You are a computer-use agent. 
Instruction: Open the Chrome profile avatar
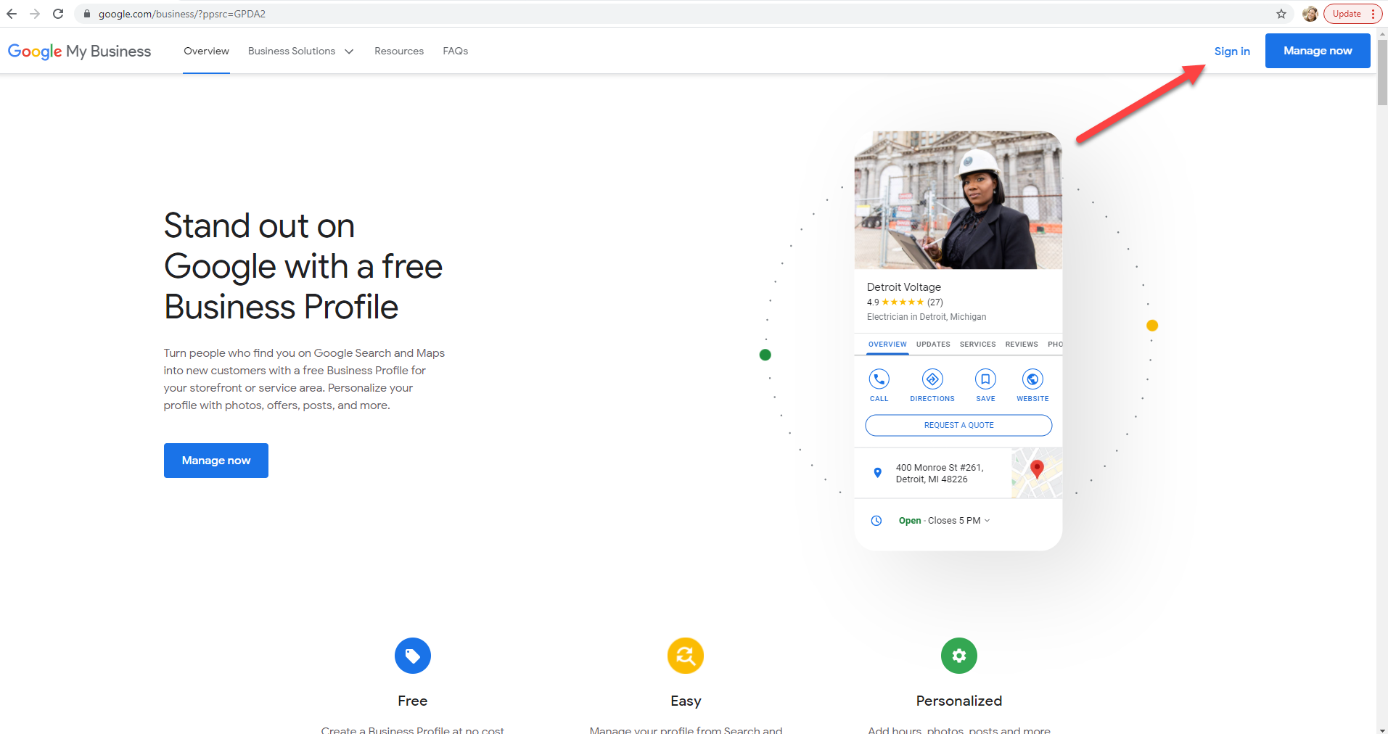[1310, 14]
